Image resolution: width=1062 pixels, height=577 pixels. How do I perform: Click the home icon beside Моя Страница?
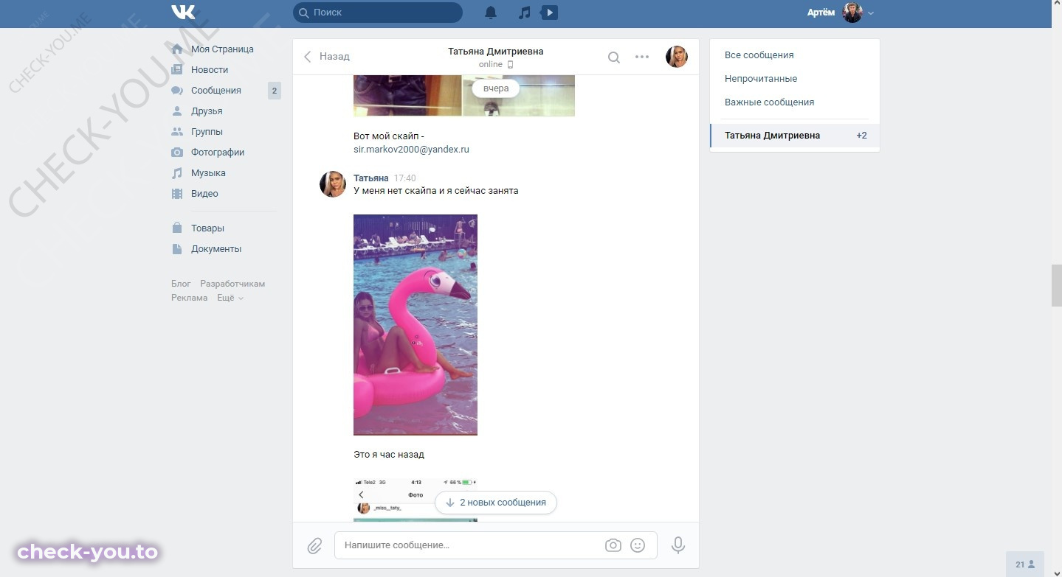(177, 49)
